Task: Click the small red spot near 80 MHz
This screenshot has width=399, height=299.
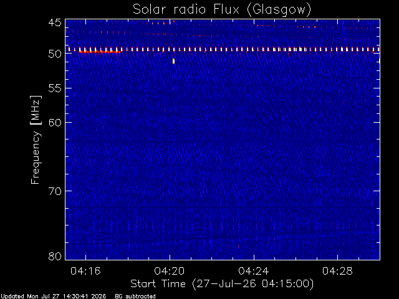Action: pyautogui.click(x=238, y=246)
